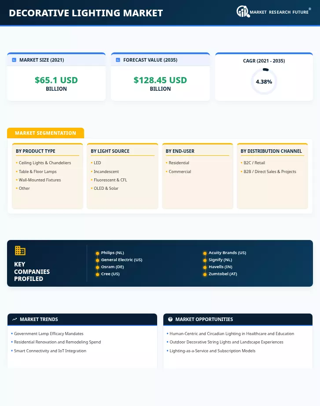Click OLED & Solar item
This screenshot has height=406, width=320.
(x=106, y=188)
